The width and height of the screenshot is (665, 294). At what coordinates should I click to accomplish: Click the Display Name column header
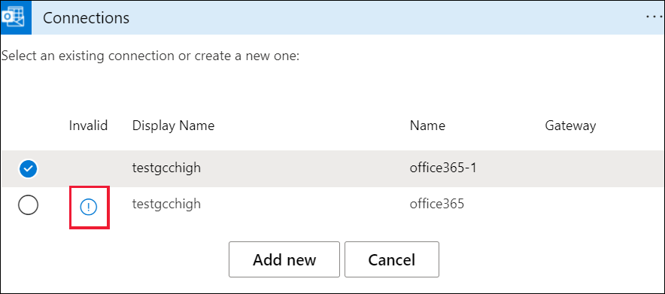click(x=174, y=126)
